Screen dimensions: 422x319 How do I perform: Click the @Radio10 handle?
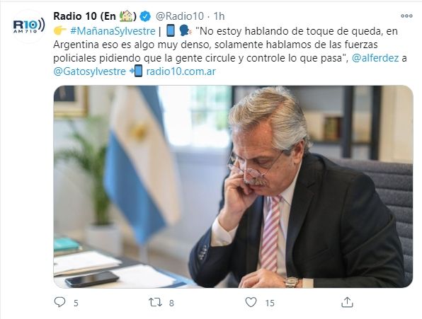click(x=180, y=16)
